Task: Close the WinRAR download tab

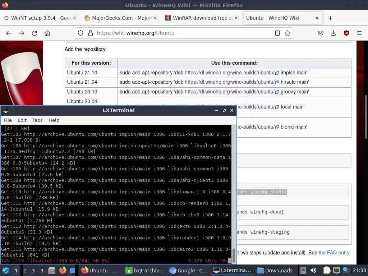Action: point(236,18)
